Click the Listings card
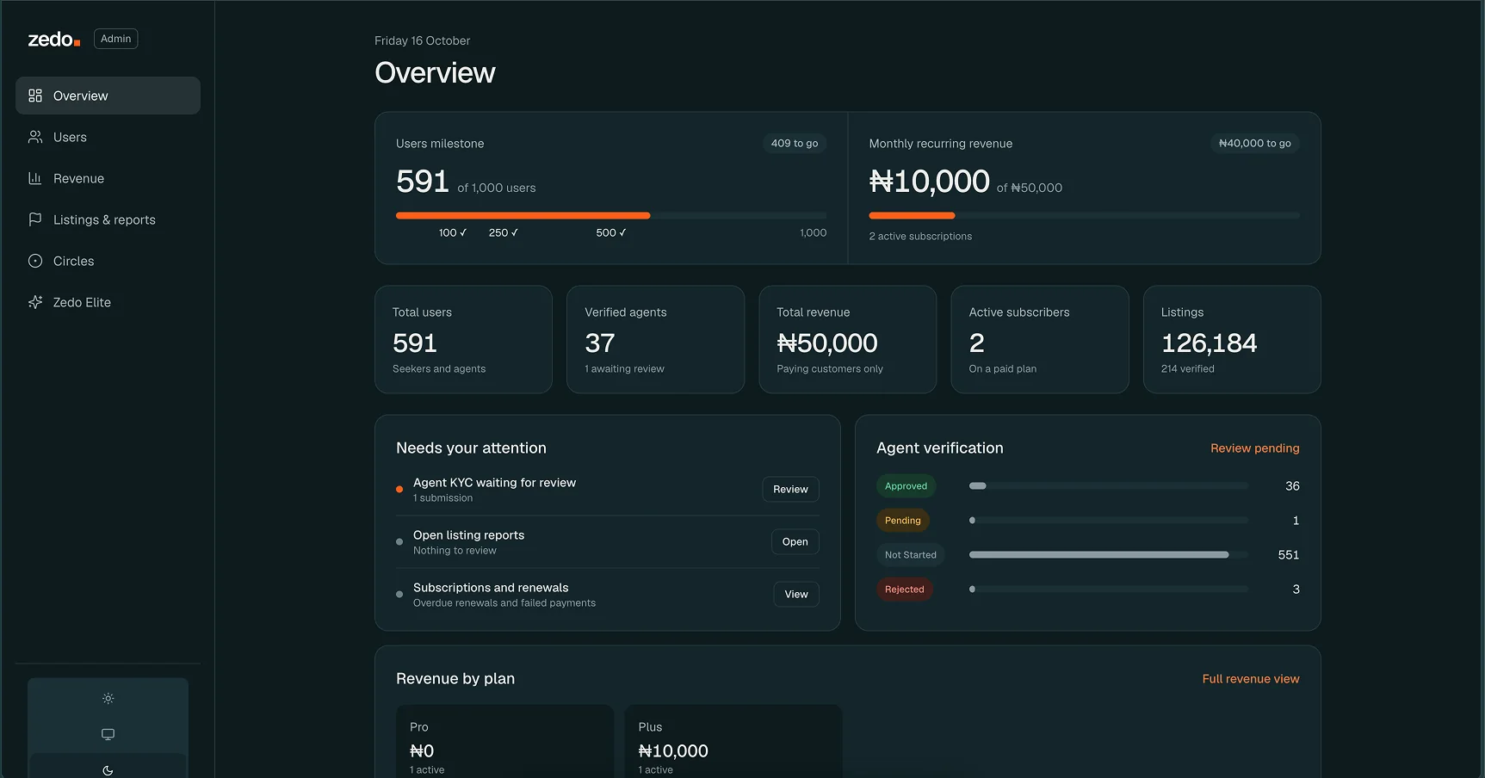This screenshot has width=1485, height=778. point(1232,340)
